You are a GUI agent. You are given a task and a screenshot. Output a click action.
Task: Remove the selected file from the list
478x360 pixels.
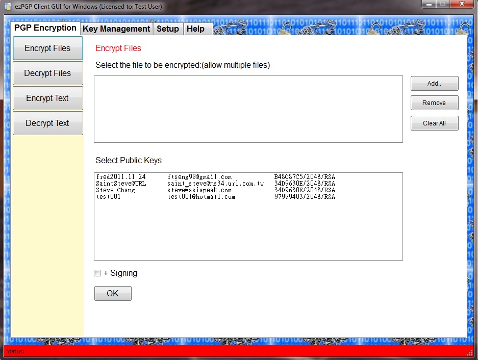(434, 102)
